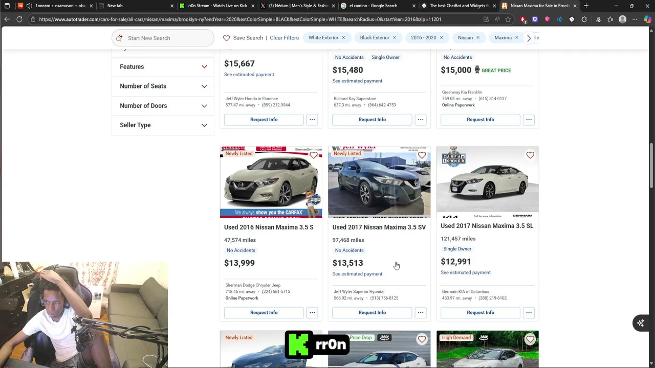Image resolution: width=655 pixels, height=368 pixels.
Task: Close the el camino Google Search tab
Action: [413, 6]
